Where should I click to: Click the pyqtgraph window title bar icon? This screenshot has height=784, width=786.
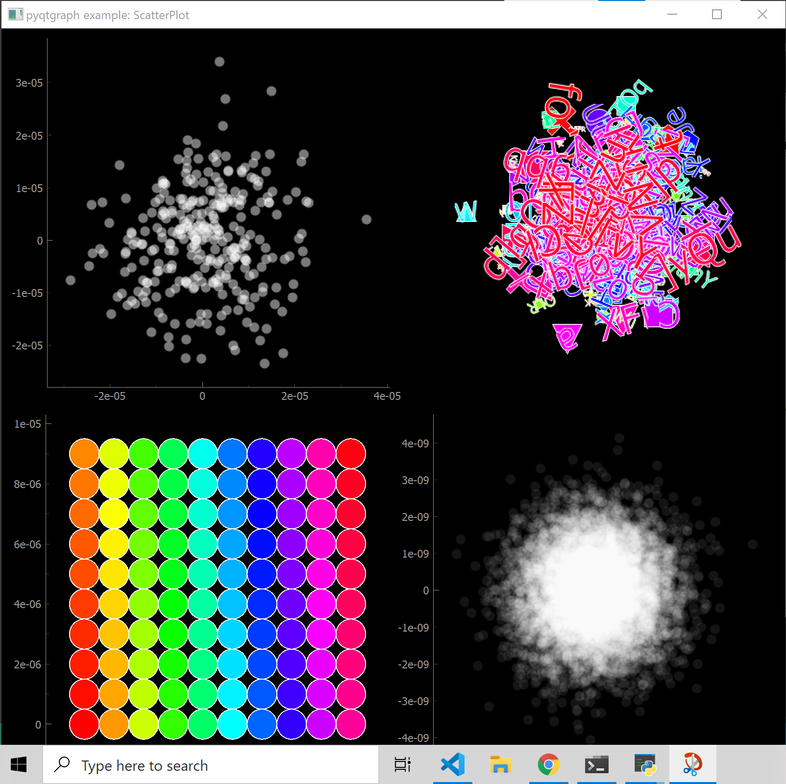coord(16,15)
